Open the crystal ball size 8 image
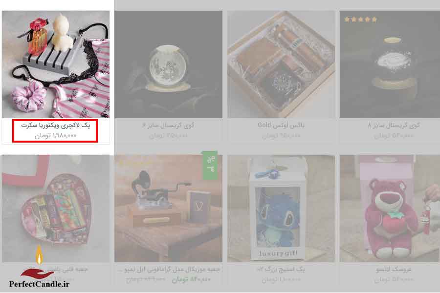 390,64
